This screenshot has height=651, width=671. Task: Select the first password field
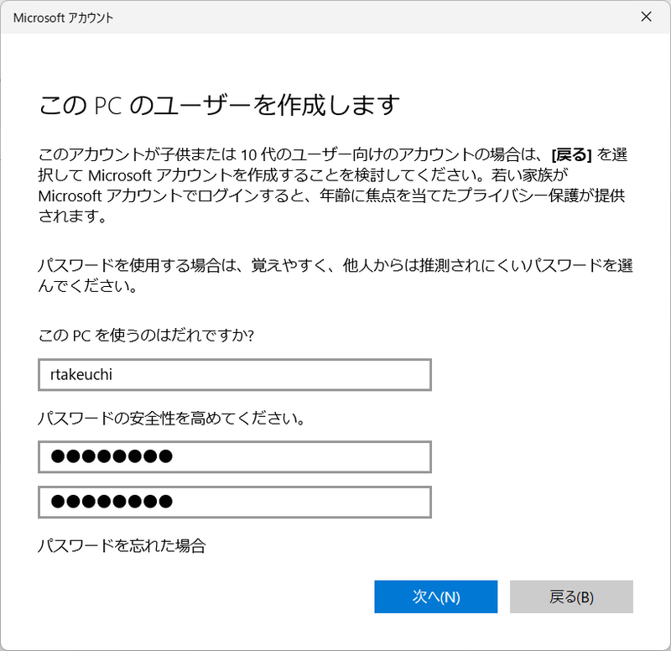coord(234,457)
